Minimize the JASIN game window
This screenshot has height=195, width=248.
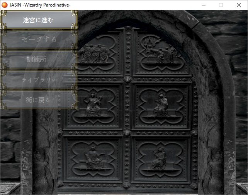203,5
